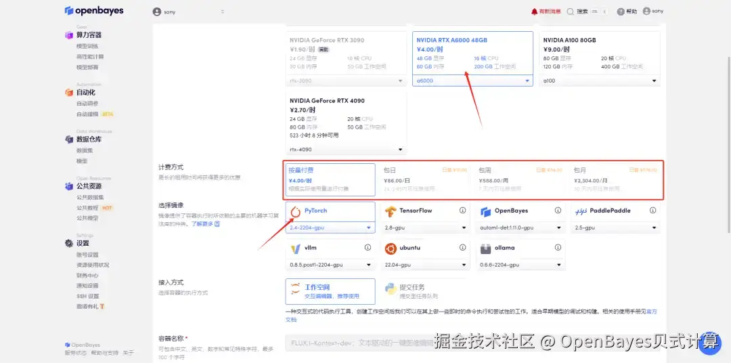Viewport: 731px width, 363px height.
Task: Open the rtx-4090 dropdown
Action: tap(346, 149)
